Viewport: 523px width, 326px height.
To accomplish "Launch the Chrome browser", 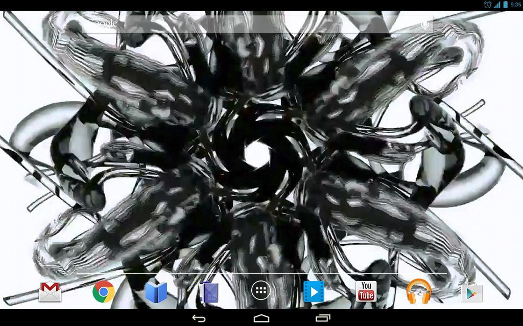I will 103,292.
